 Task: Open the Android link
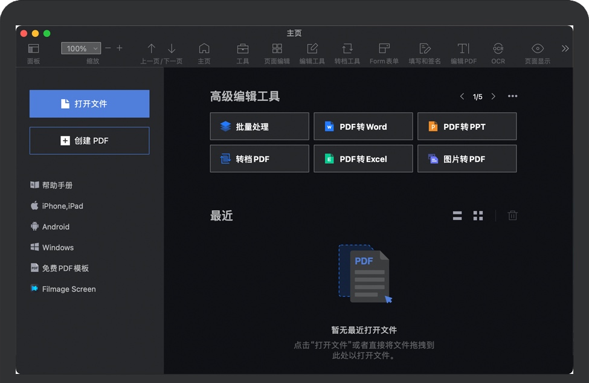point(50,227)
